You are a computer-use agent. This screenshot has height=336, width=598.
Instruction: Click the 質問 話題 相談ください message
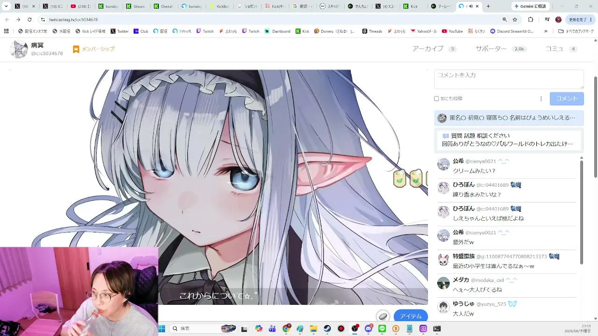(x=509, y=140)
